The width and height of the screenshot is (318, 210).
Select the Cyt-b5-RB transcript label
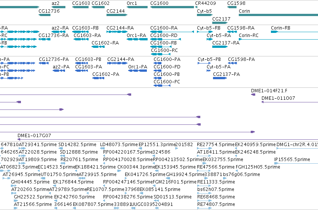pyautogui.click(x=209, y=28)
